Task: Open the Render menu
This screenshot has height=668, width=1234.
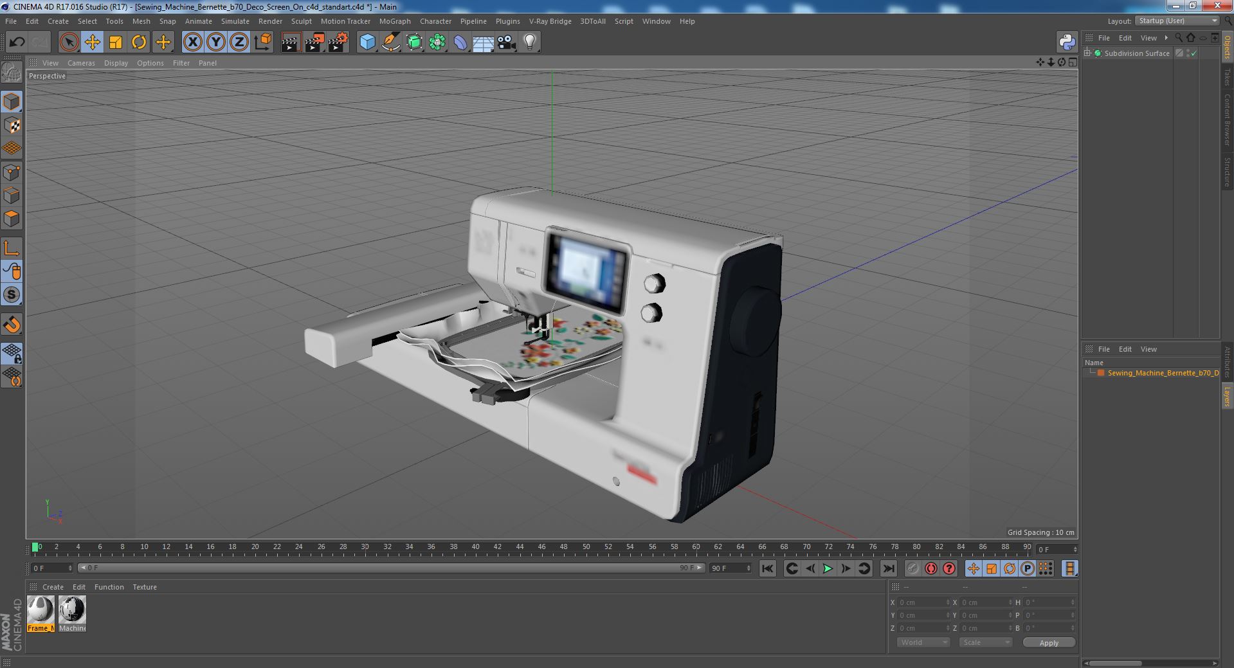Action: pyautogui.click(x=270, y=21)
